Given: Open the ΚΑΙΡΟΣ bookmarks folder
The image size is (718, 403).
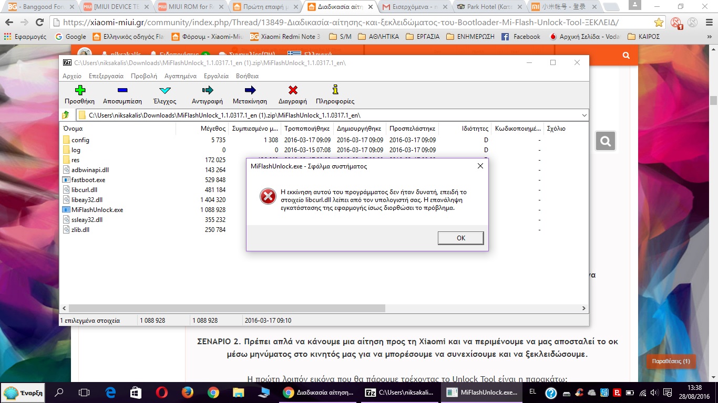Looking at the screenshot, I should pyautogui.click(x=644, y=37).
